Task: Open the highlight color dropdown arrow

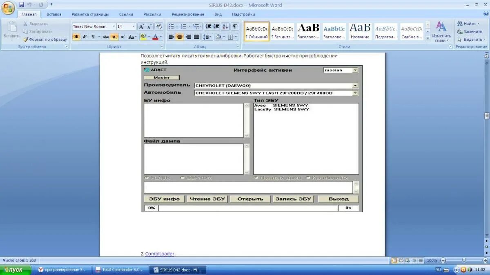Action: point(149,37)
